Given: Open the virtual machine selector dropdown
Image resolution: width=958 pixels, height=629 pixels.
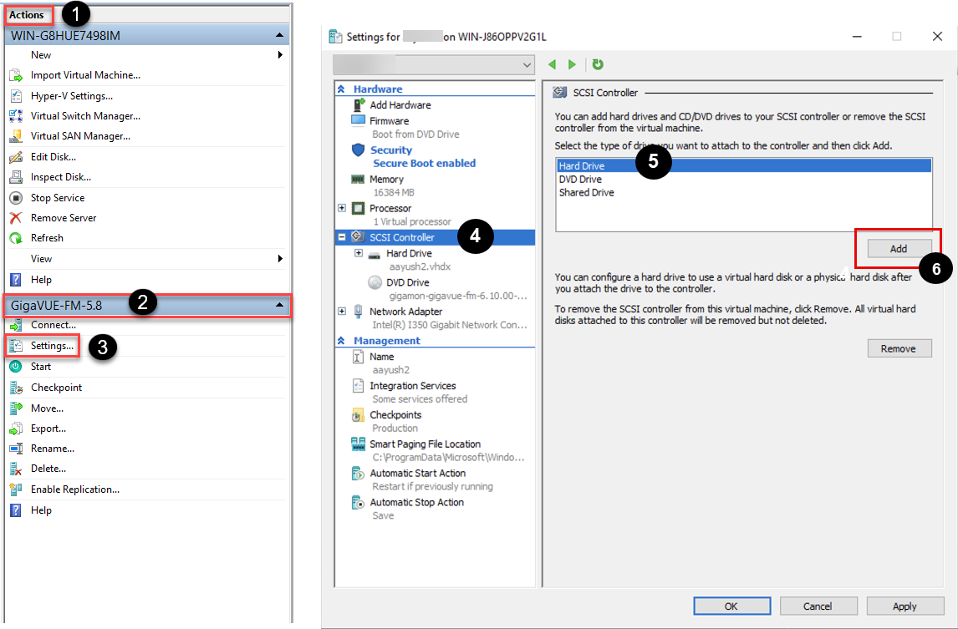Looking at the screenshot, I should coord(527,64).
